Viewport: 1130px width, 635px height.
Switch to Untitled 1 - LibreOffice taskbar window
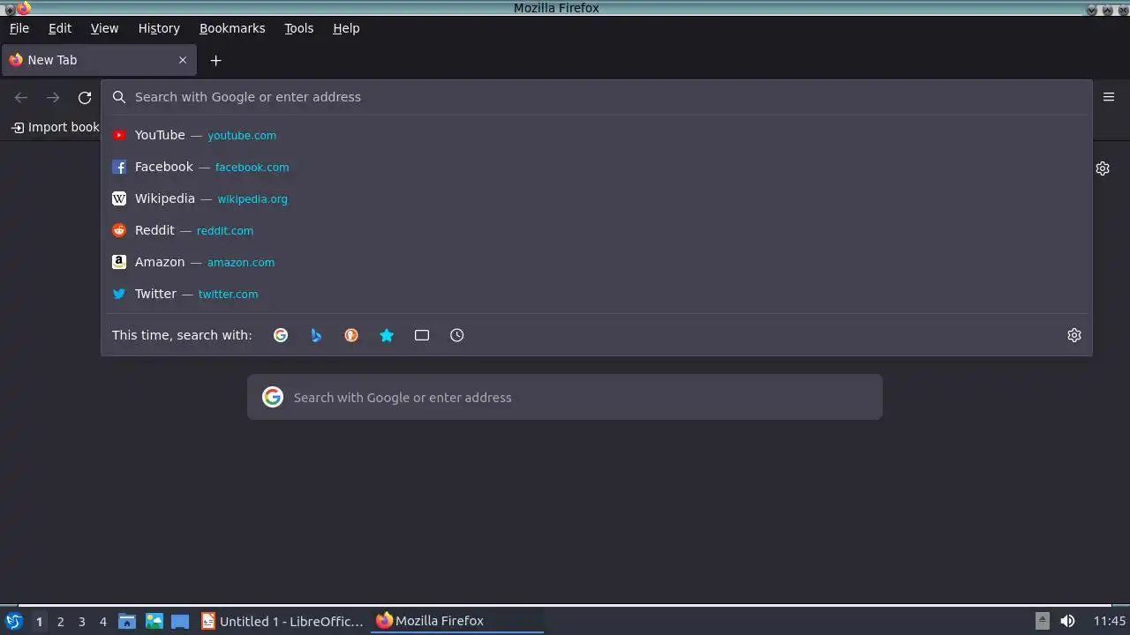pyautogui.click(x=282, y=621)
